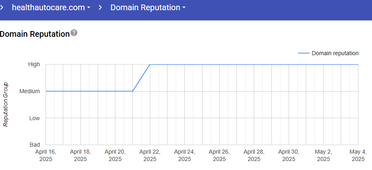This screenshot has height=170, width=372.
Task: Expand the Domain Reputation dashboard dropdown
Action: (148, 8)
